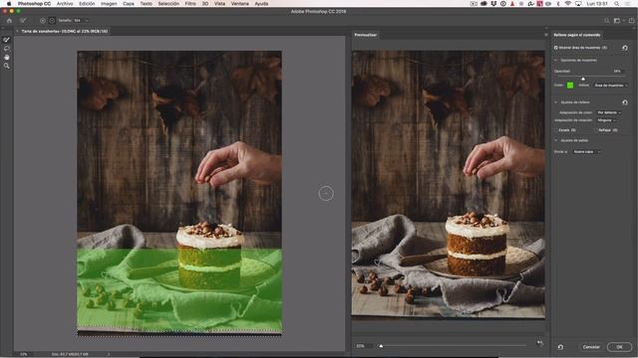
Task: Open the Ayuda menu
Action: (261, 4)
